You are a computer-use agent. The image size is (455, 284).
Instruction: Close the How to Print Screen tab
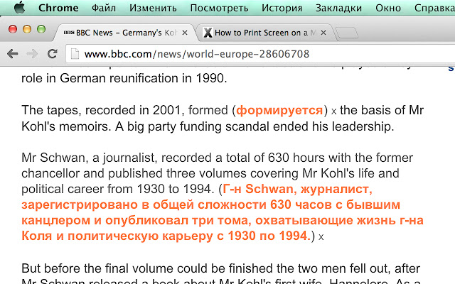pos(323,33)
